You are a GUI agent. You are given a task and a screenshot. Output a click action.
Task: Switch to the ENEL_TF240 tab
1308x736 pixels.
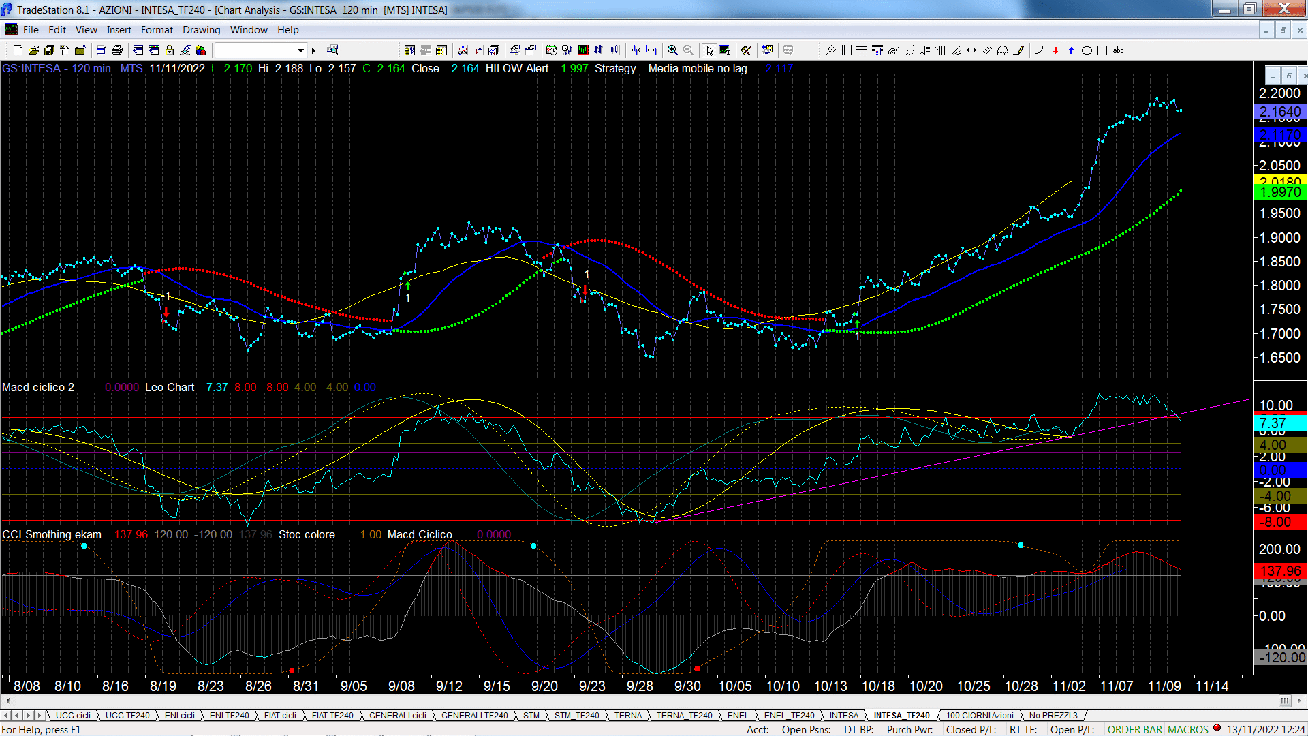(790, 715)
